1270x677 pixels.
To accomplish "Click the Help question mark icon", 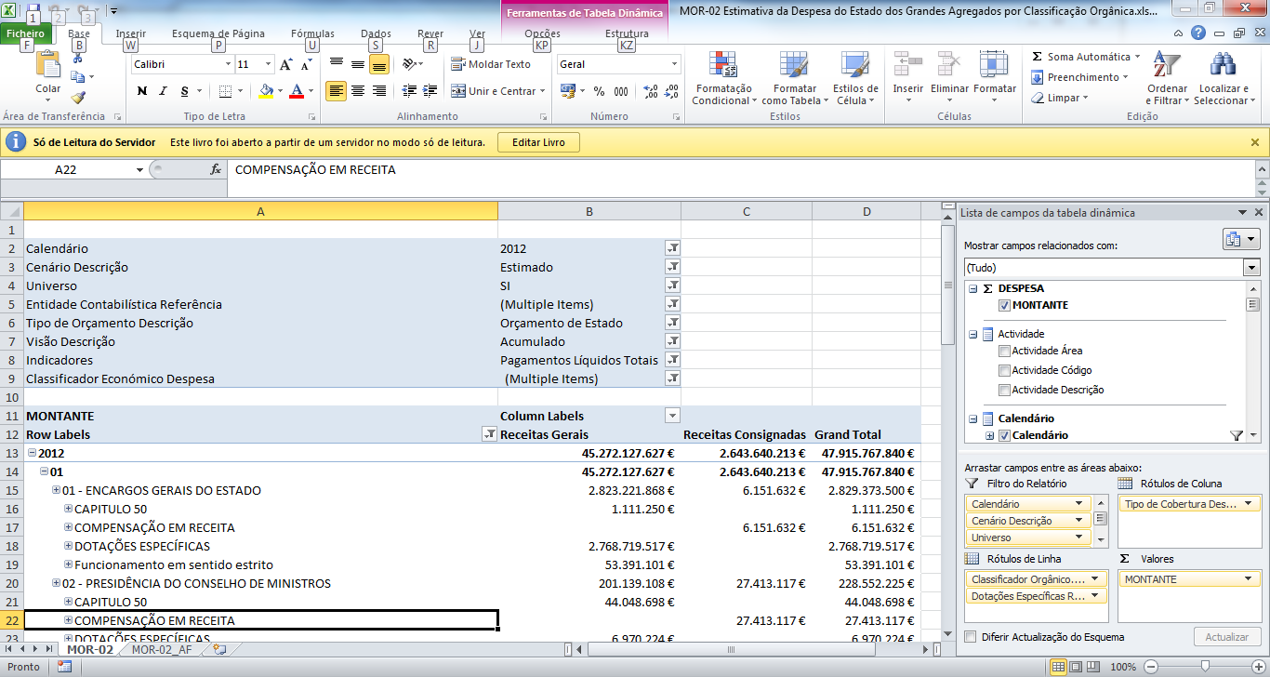I will 1198,33.
